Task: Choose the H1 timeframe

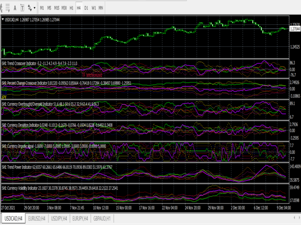Action: (x=71, y=8)
